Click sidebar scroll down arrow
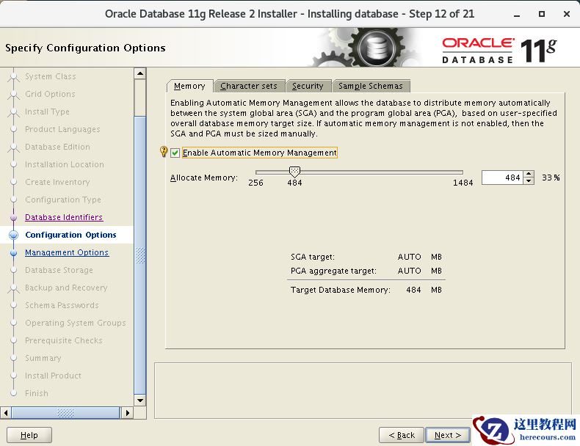This screenshot has width=580, height=446. point(139,401)
